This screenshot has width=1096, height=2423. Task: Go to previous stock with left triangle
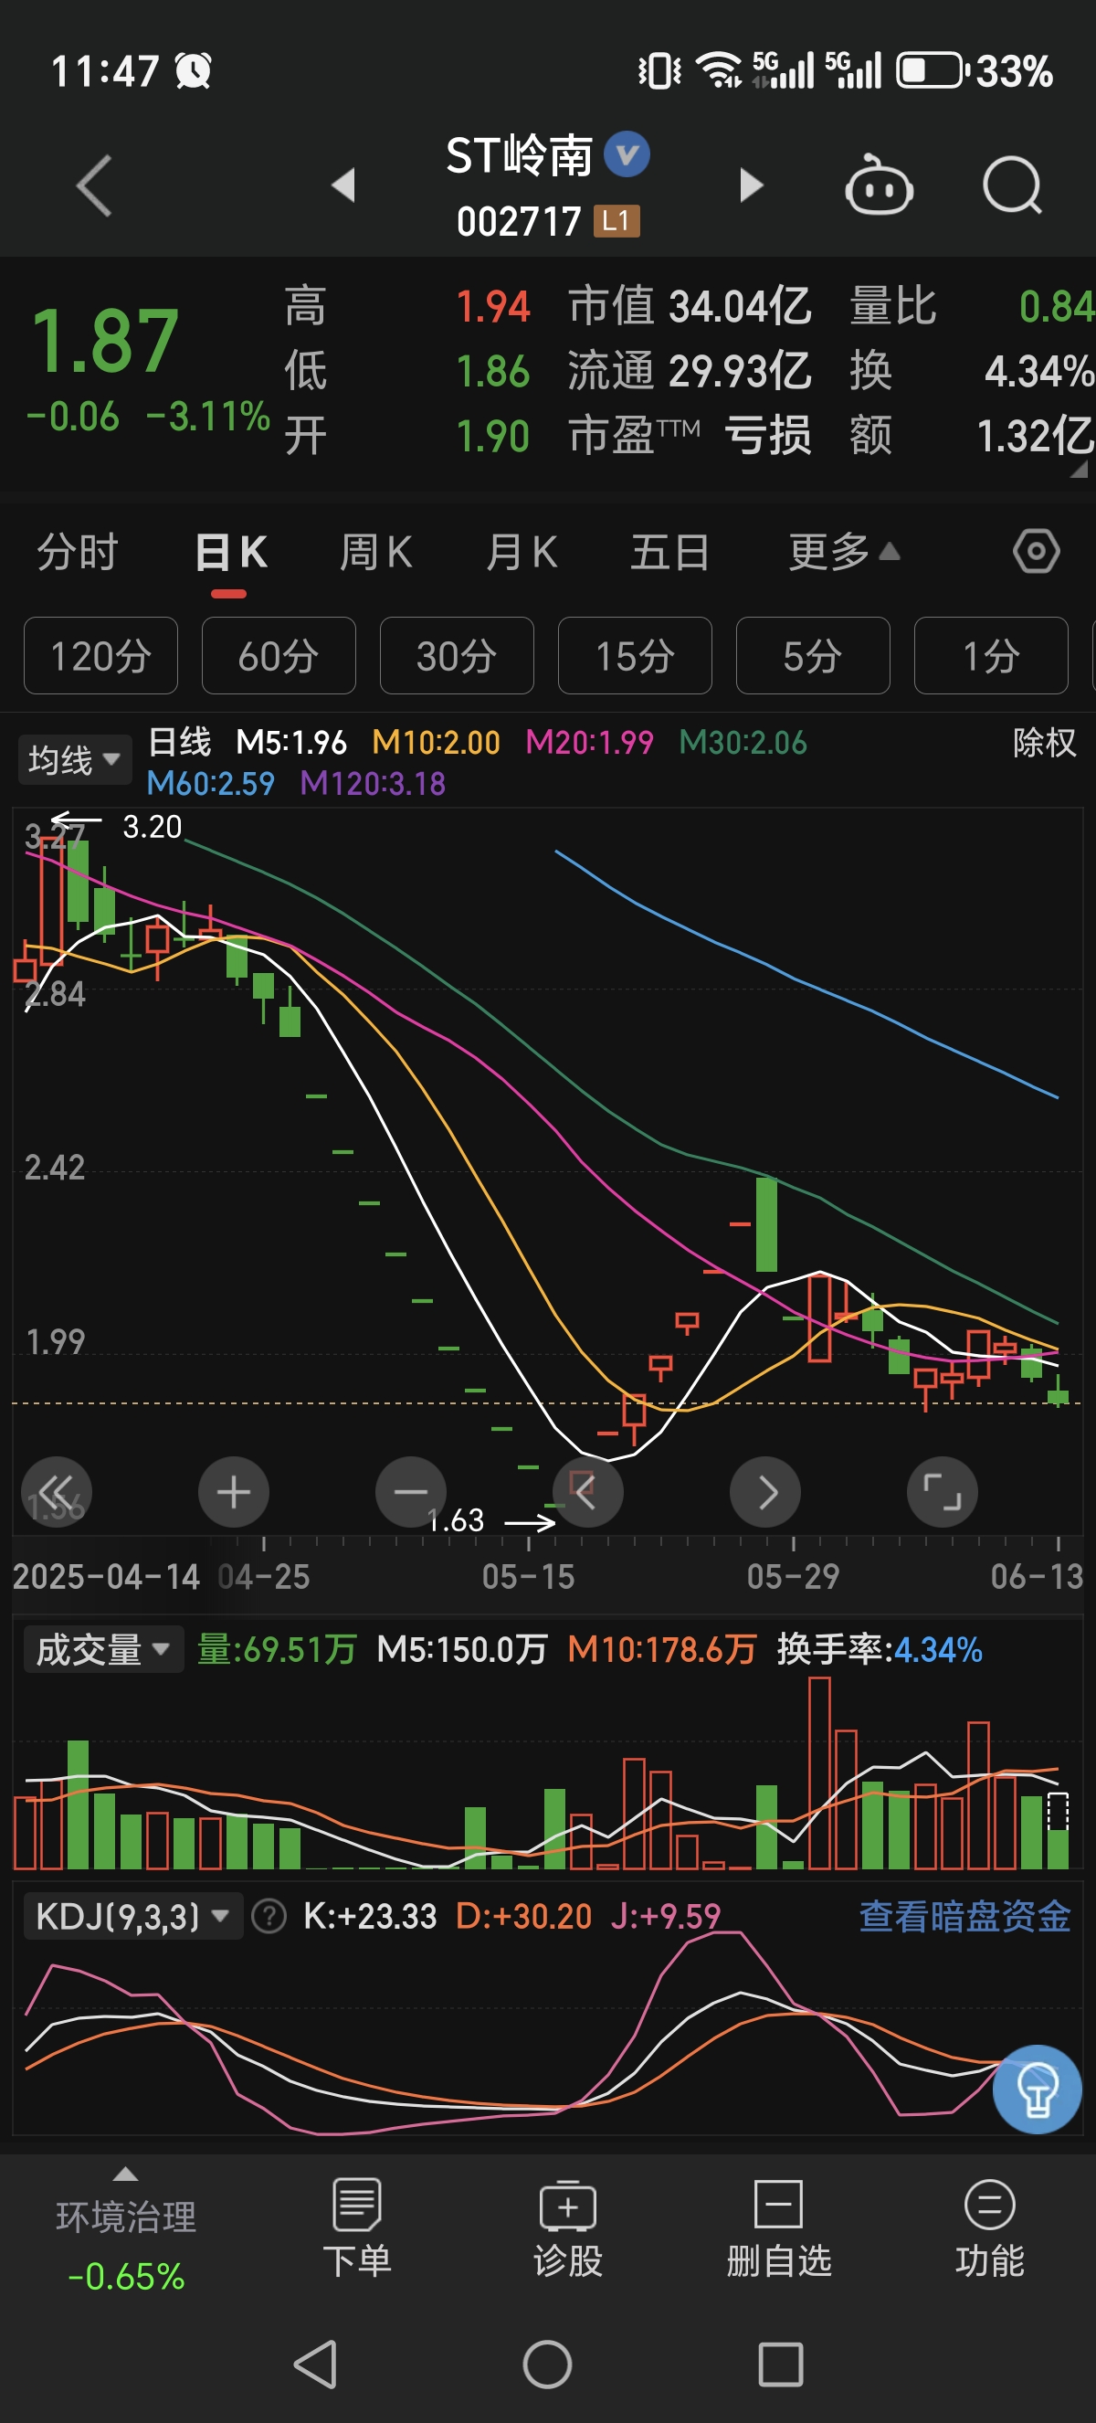coord(344,185)
